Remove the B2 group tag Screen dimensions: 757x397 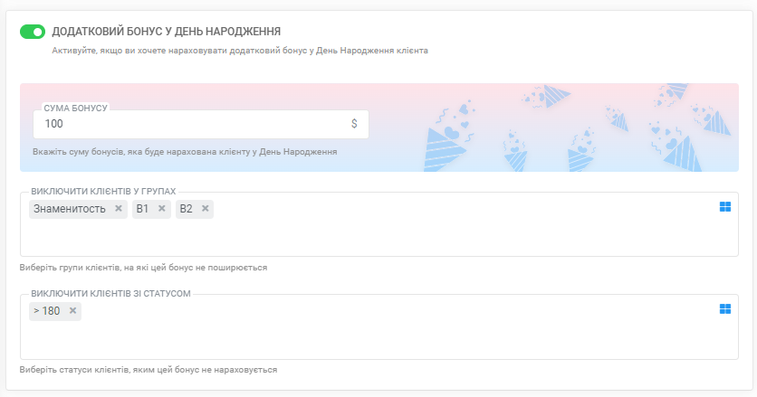(x=206, y=208)
